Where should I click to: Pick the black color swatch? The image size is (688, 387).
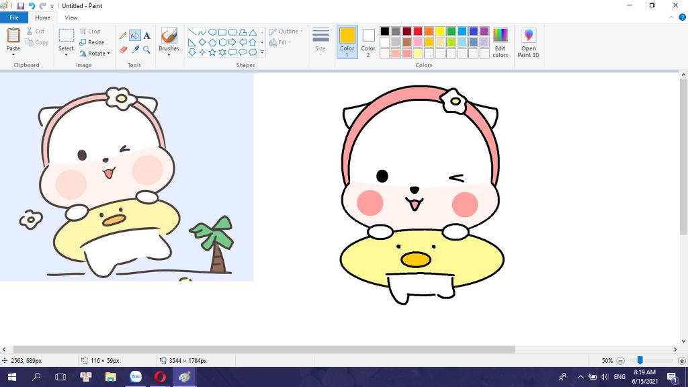point(385,31)
